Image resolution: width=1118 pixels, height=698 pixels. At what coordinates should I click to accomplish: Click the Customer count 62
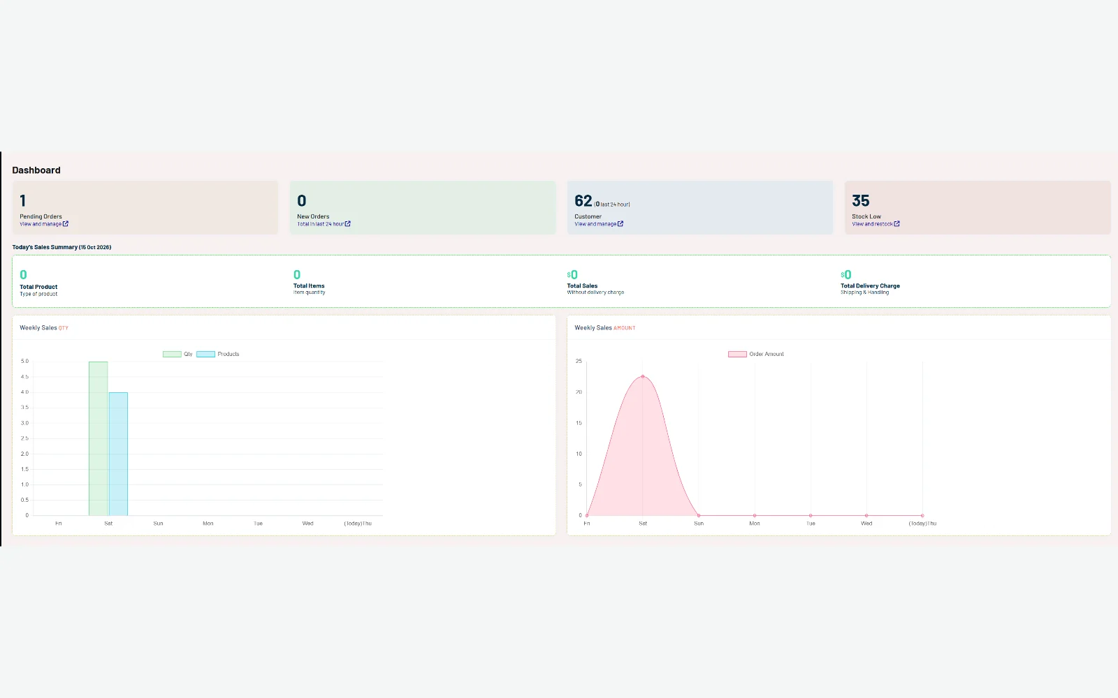(583, 201)
